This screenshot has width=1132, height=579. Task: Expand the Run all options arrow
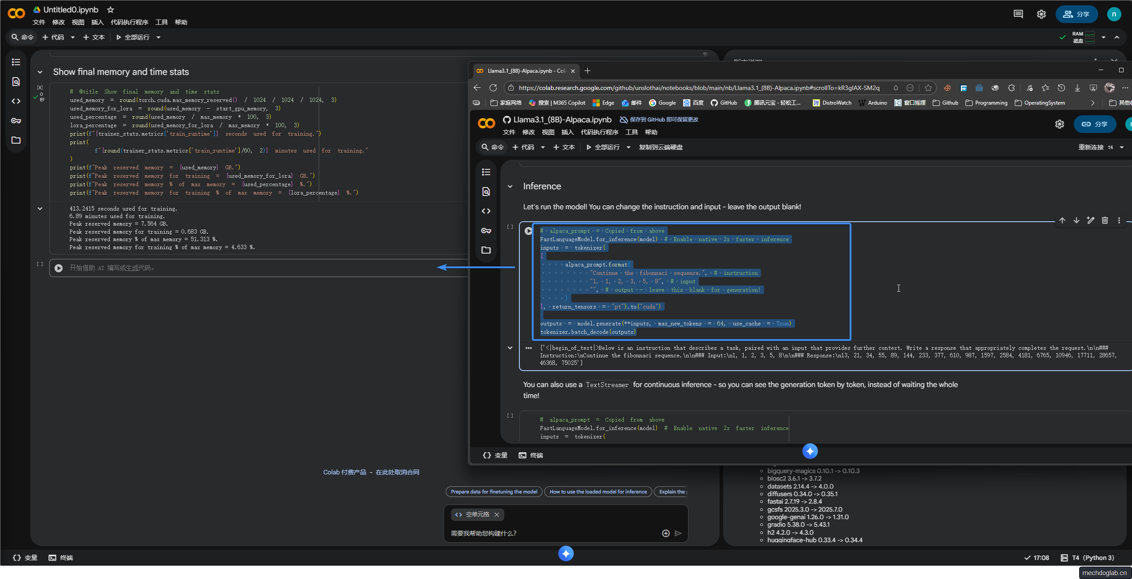(x=158, y=37)
